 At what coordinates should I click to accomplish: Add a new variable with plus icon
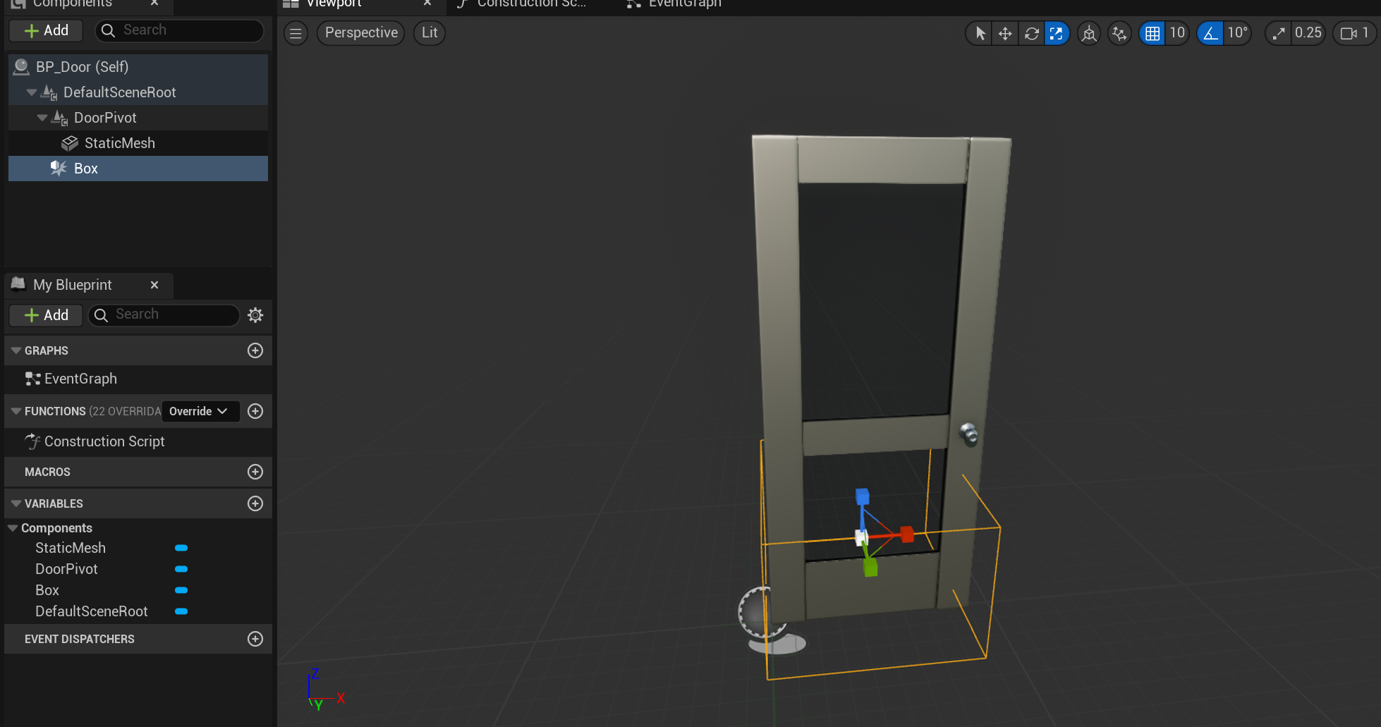click(x=255, y=503)
